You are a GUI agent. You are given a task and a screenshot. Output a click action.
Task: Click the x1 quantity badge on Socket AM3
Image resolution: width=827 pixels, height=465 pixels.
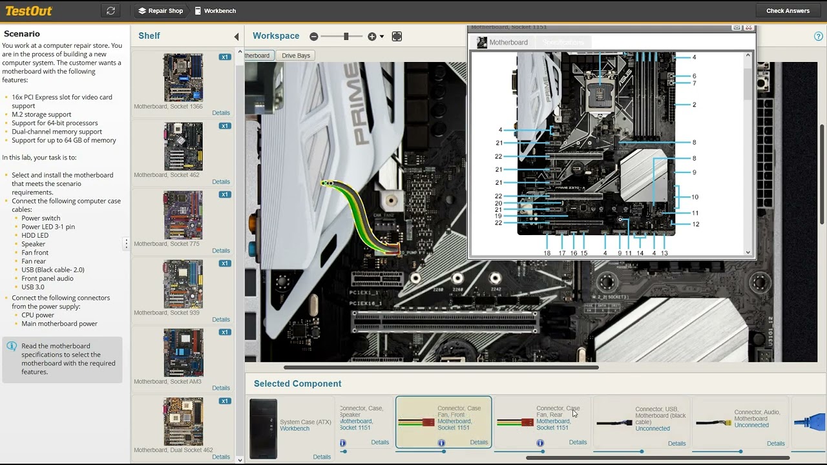[224, 332]
